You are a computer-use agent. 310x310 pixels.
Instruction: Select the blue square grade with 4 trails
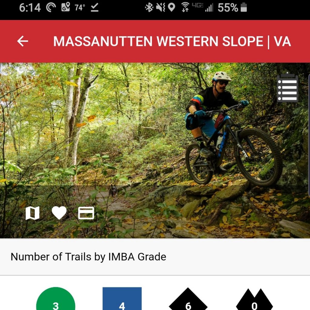(x=122, y=298)
